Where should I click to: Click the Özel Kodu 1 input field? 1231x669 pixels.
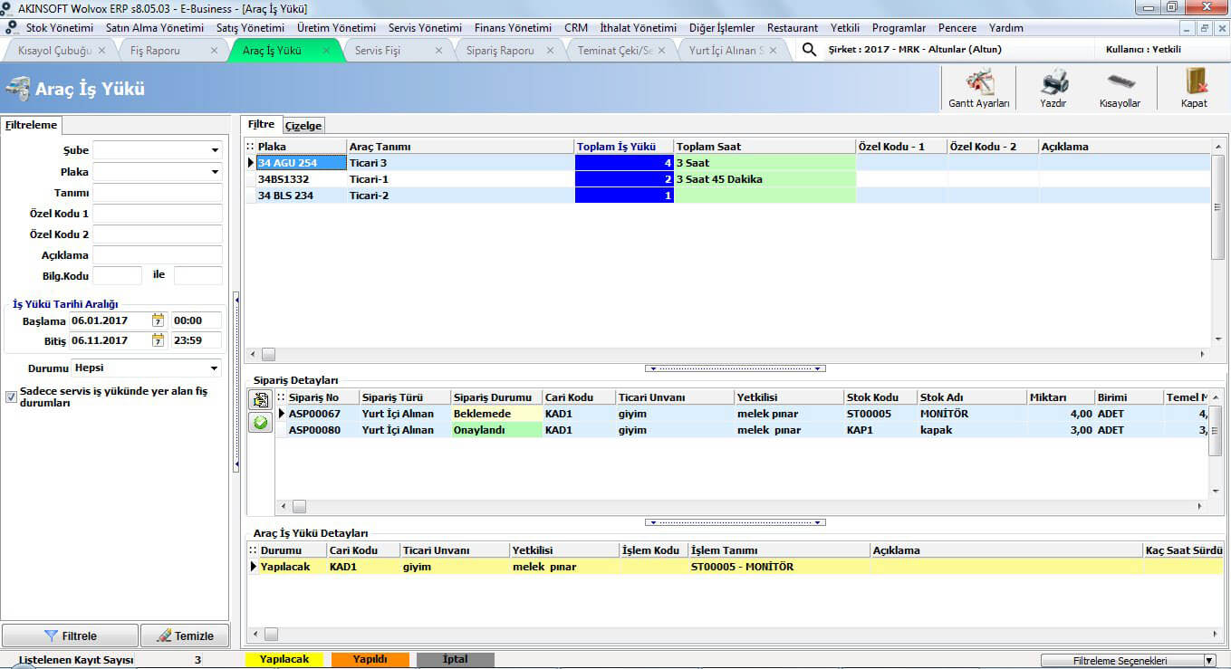158,214
